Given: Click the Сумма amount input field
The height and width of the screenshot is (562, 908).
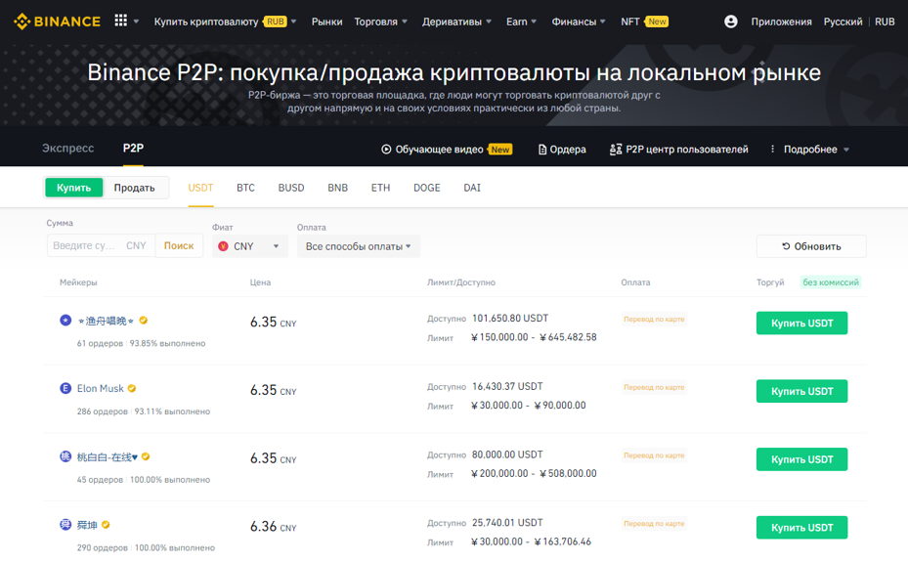Looking at the screenshot, I should click(x=101, y=245).
